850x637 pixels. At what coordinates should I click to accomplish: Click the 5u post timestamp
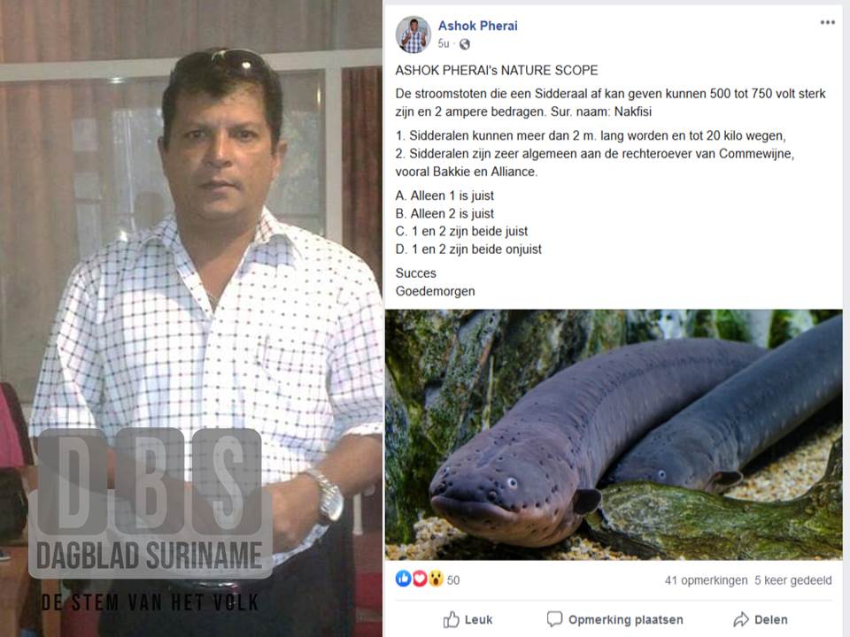click(x=444, y=44)
